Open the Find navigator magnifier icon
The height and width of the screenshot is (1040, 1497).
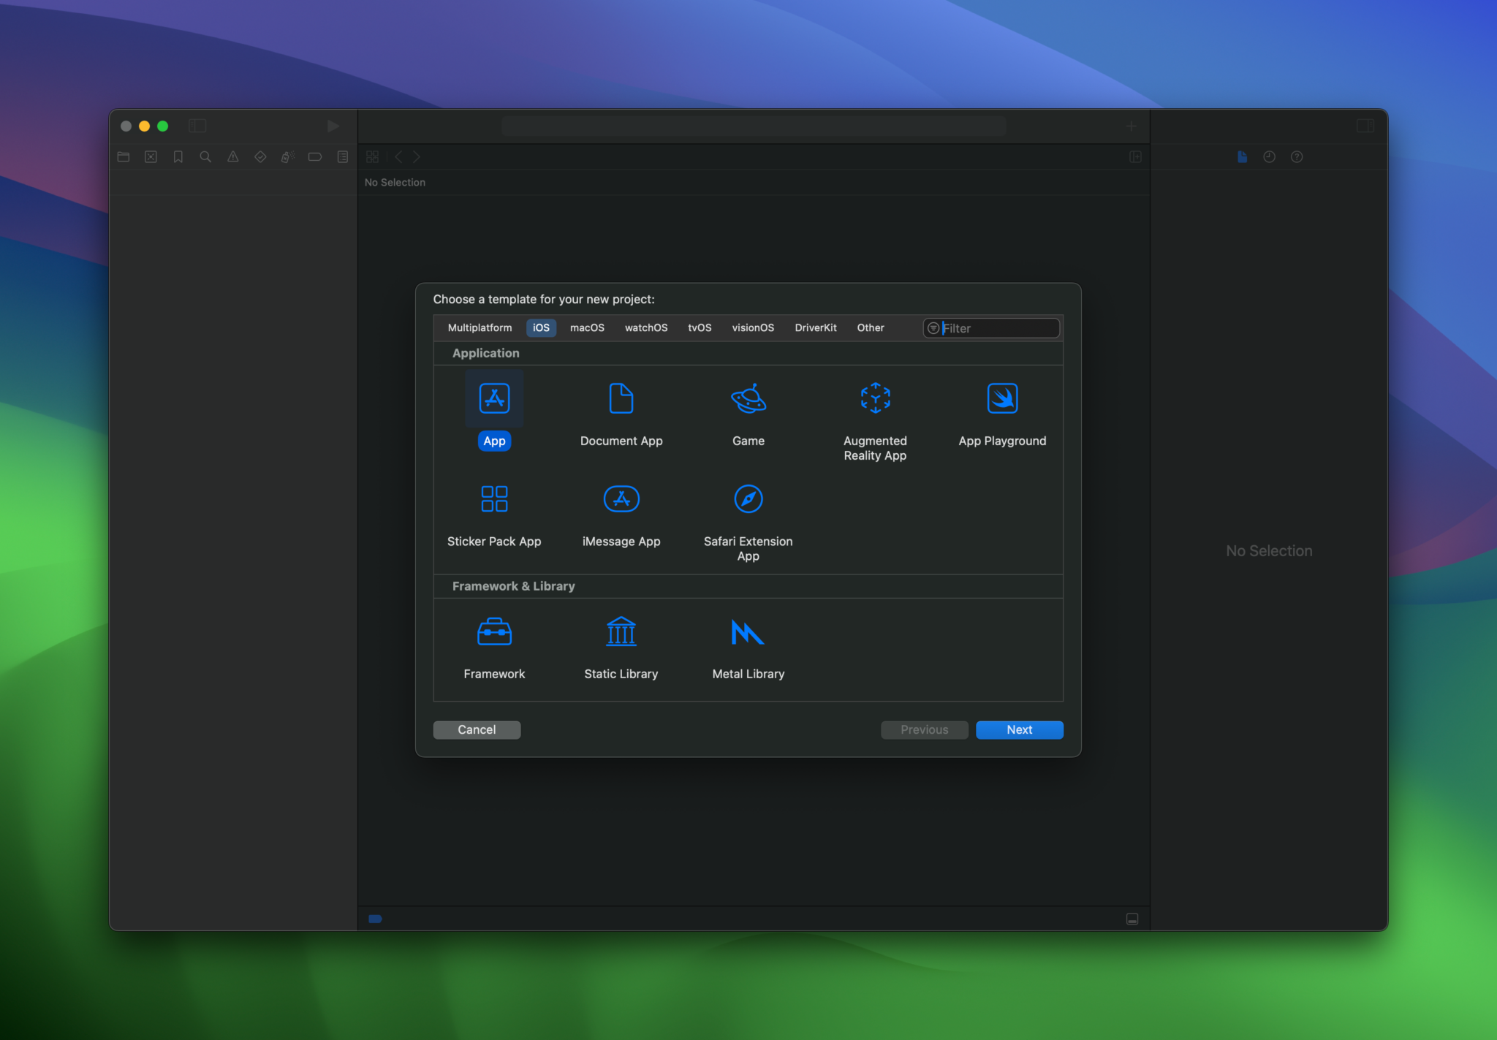pos(205,156)
